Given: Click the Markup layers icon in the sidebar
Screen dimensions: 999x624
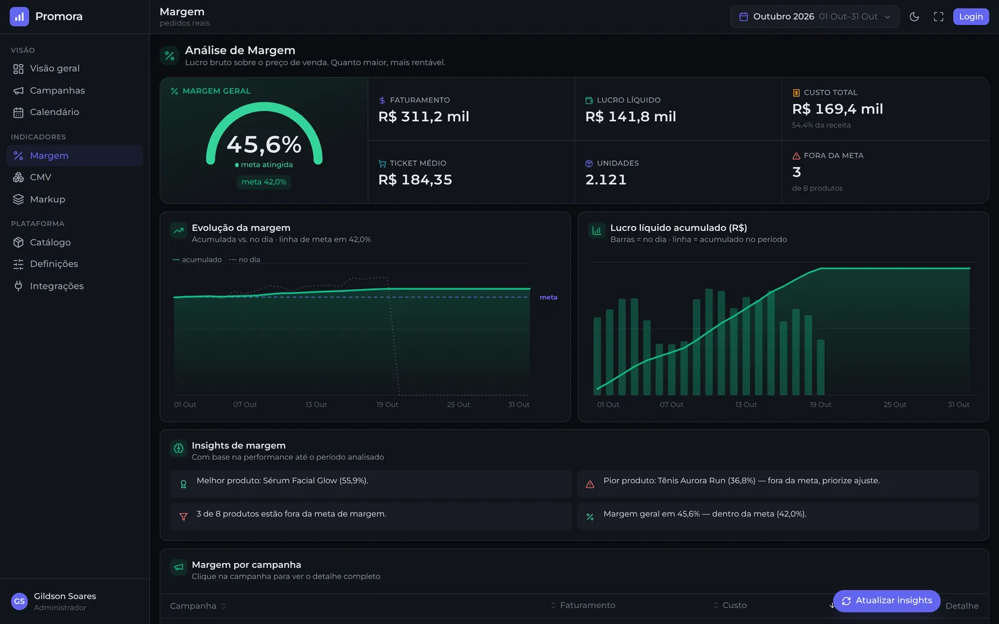Looking at the screenshot, I should tap(18, 199).
